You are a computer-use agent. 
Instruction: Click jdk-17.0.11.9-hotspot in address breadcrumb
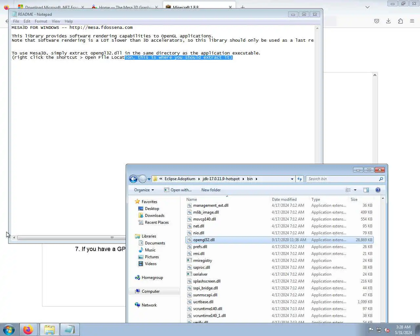pyautogui.click(x=221, y=179)
